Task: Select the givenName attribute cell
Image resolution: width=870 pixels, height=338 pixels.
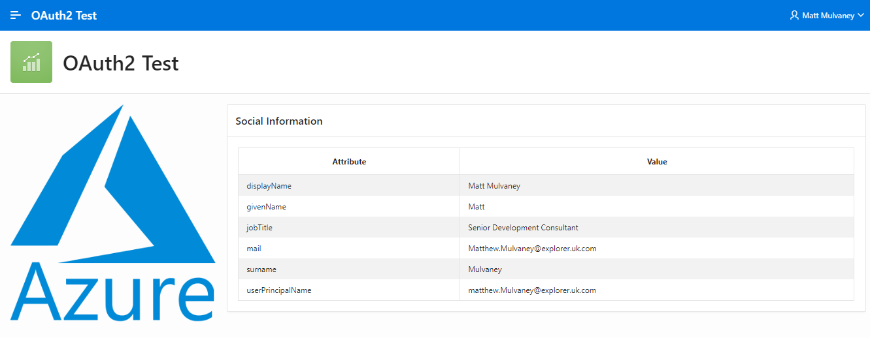Action: tap(349, 207)
